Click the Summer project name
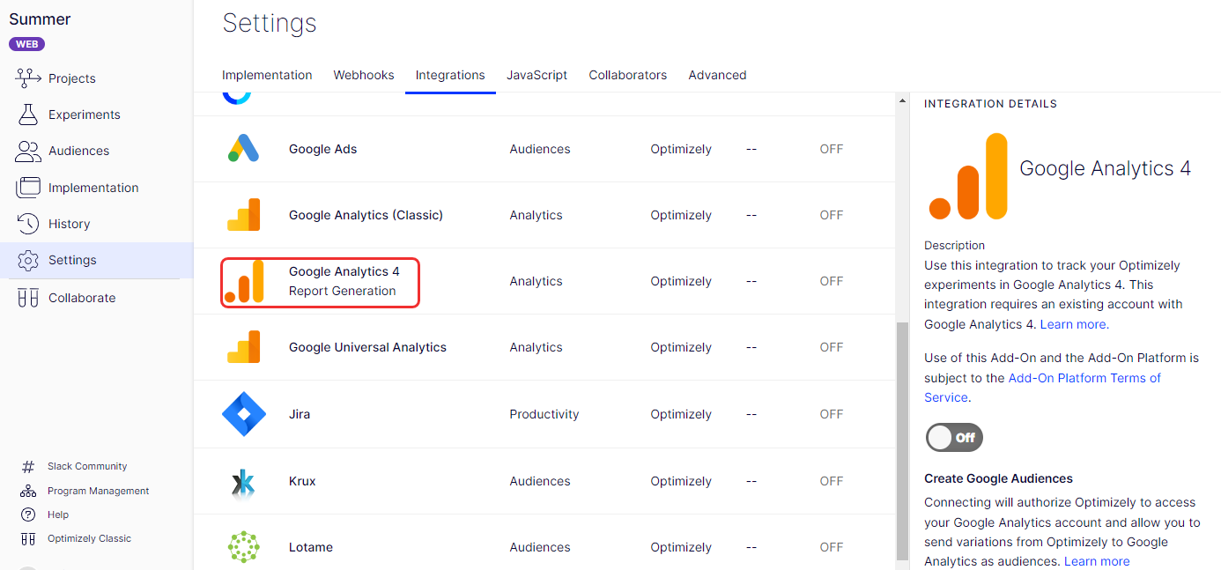 point(40,19)
